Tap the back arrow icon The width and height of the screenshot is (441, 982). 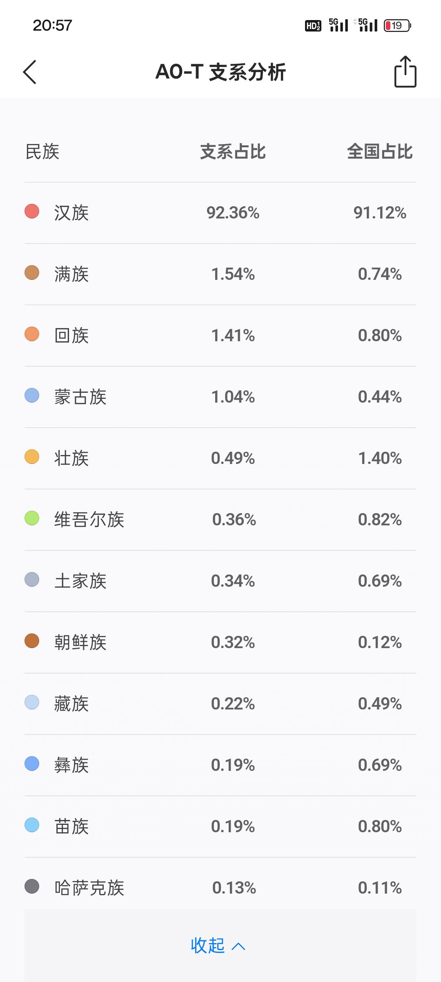click(x=30, y=72)
